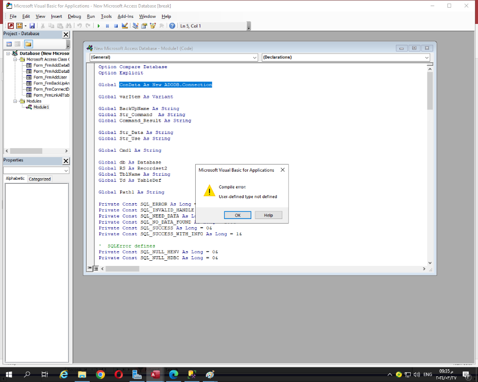This screenshot has height=382, width=478.
Task: Close the compile error dialog with X
Action: coord(283,170)
